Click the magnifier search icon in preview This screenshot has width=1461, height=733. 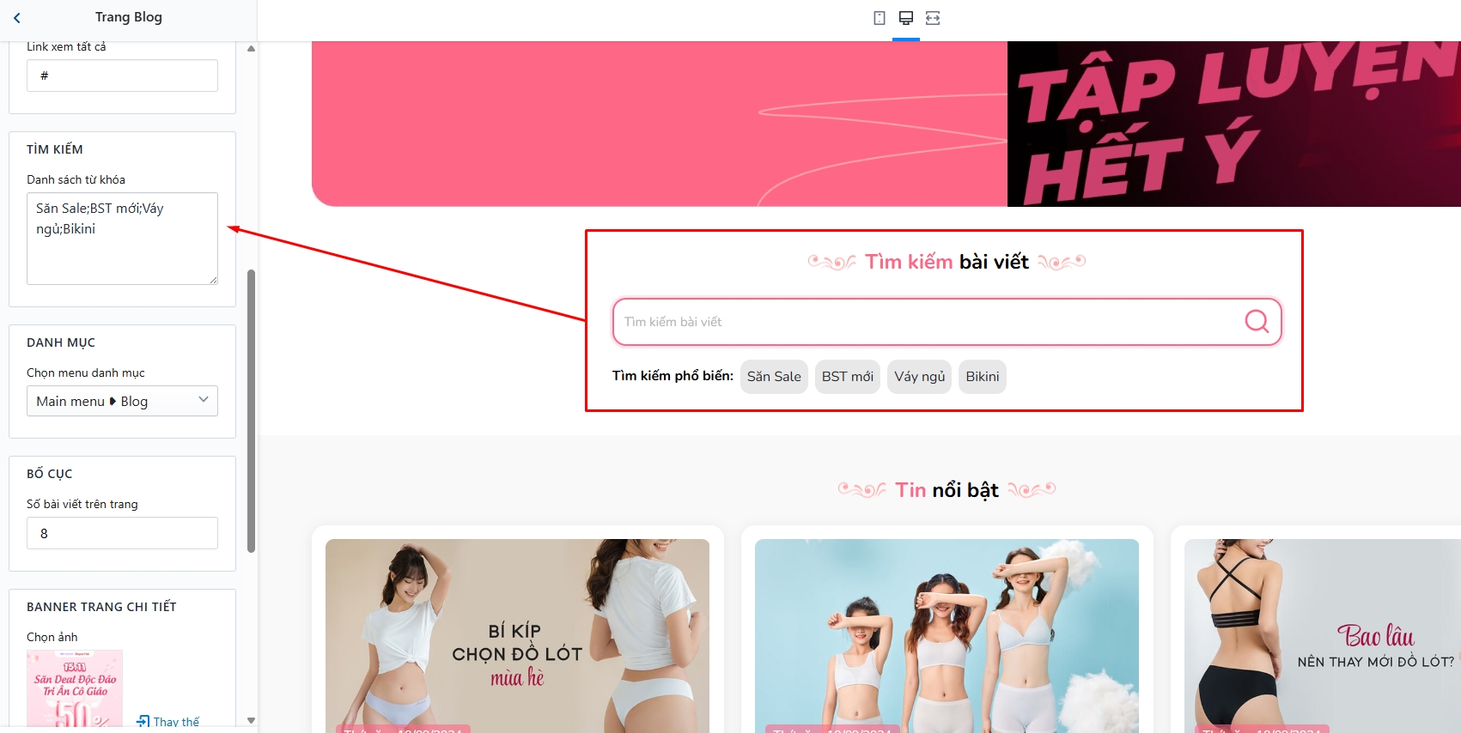pos(1257,321)
